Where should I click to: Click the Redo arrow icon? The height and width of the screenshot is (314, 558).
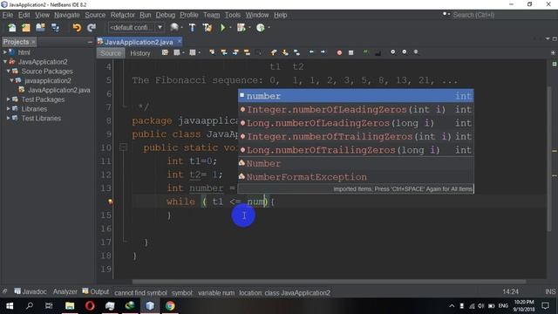pos(92,27)
